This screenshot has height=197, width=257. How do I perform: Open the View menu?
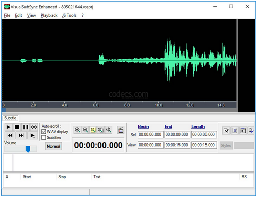[x=31, y=15]
